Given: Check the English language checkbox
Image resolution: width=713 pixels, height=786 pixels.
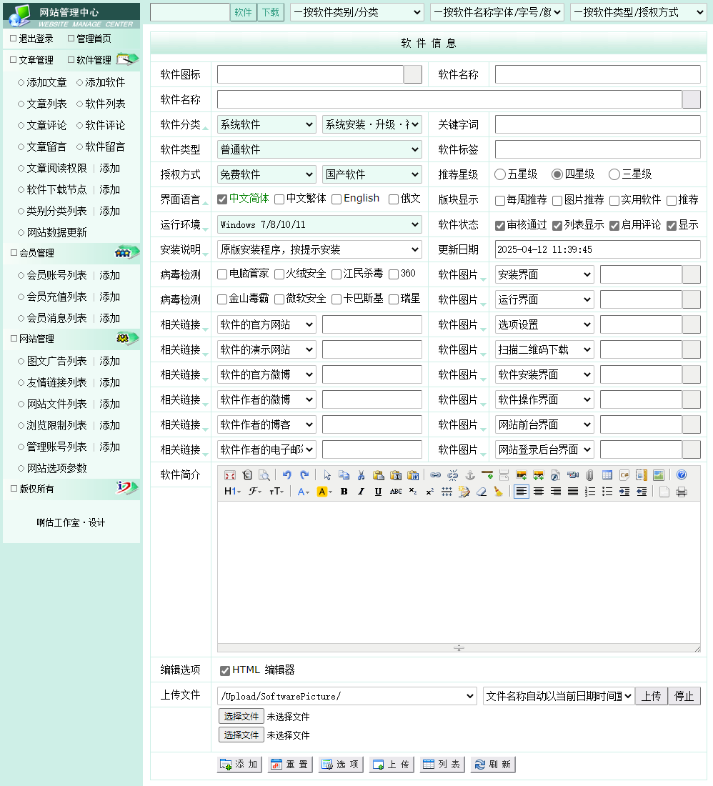Looking at the screenshot, I should [x=336, y=199].
